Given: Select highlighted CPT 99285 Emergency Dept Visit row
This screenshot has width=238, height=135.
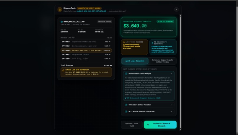Looking at the screenshot, I should click(86, 50).
